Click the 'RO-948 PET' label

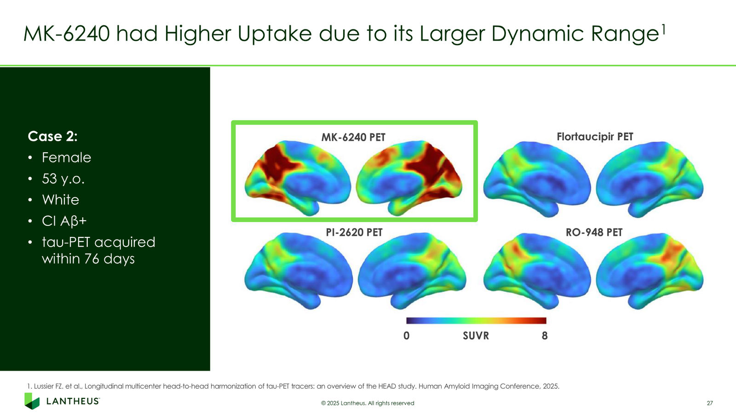pyautogui.click(x=594, y=232)
